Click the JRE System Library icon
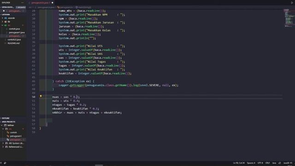The height and width of the screenshot is (166, 295). (6, 143)
